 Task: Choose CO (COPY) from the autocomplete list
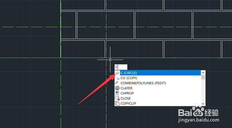(158, 78)
